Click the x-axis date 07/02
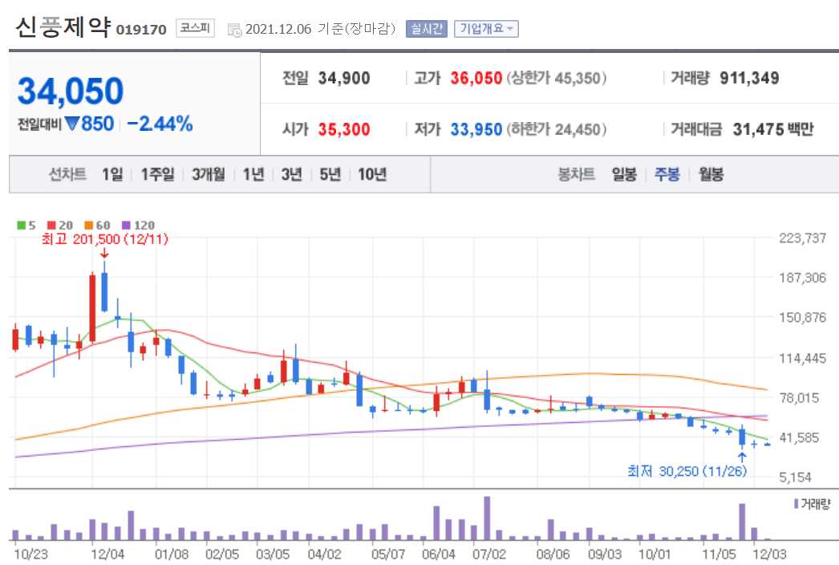The width and height of the screenshot is (839, 565). 489,554
